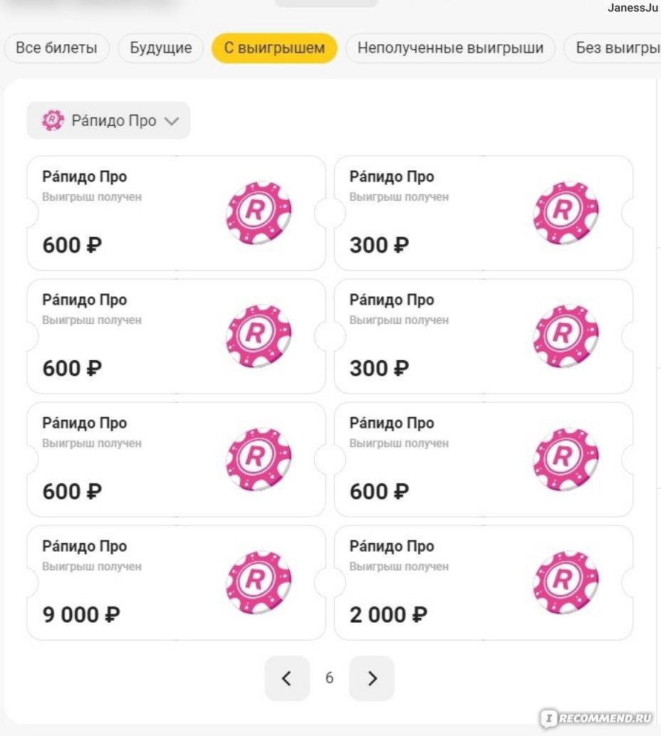Open the 9 000 ₽ winning ticket card

[x=176, y=582]
